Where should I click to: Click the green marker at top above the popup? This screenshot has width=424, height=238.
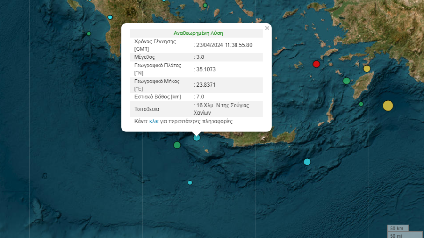[x=205, y=6]
